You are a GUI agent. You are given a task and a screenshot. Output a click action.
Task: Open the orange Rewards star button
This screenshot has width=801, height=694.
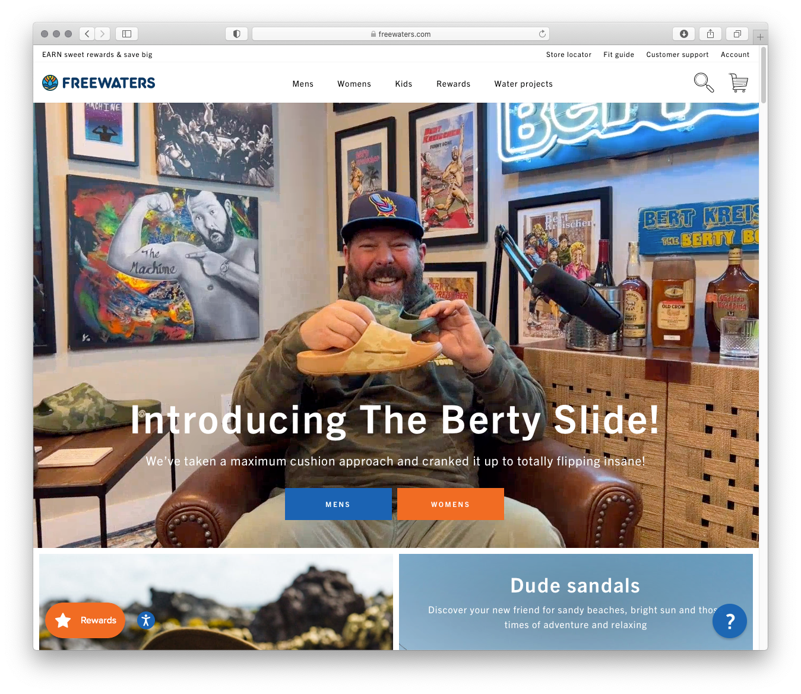[85, 620]
